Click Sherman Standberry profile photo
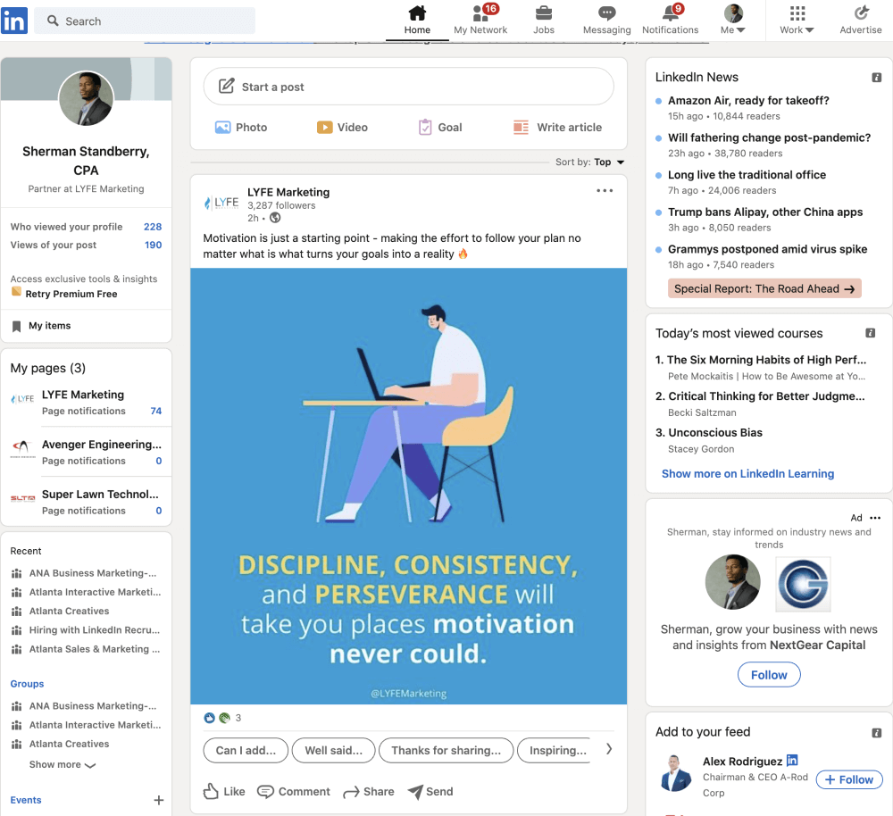Viewport: 893px width, 816px height. 86,98
